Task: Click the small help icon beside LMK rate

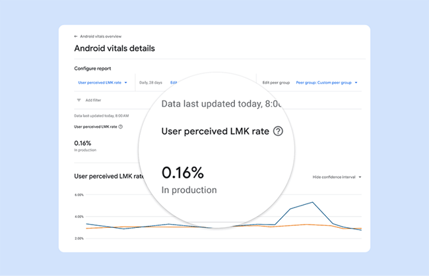Action: click(121, 126)
